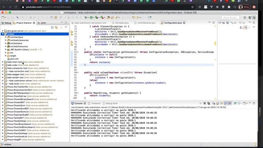Image resolution: width=263 pixels, height=148 pixels.
Task: Click Collapse All in Project Explorer
Action: coord(52,28)
